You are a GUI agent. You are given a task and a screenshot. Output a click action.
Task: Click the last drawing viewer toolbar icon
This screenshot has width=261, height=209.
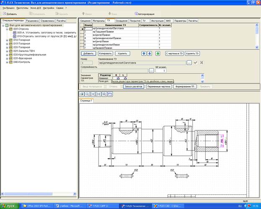(x=110, y=94)
